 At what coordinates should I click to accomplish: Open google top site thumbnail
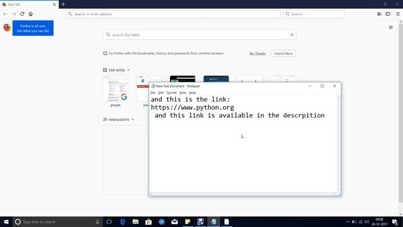(x=115, y=88)
